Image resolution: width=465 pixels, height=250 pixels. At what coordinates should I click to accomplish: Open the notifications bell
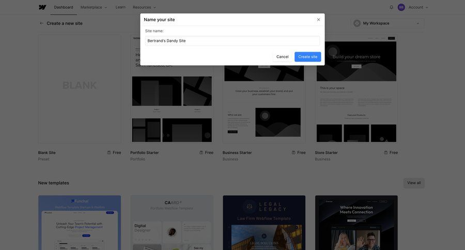point(391,7)
